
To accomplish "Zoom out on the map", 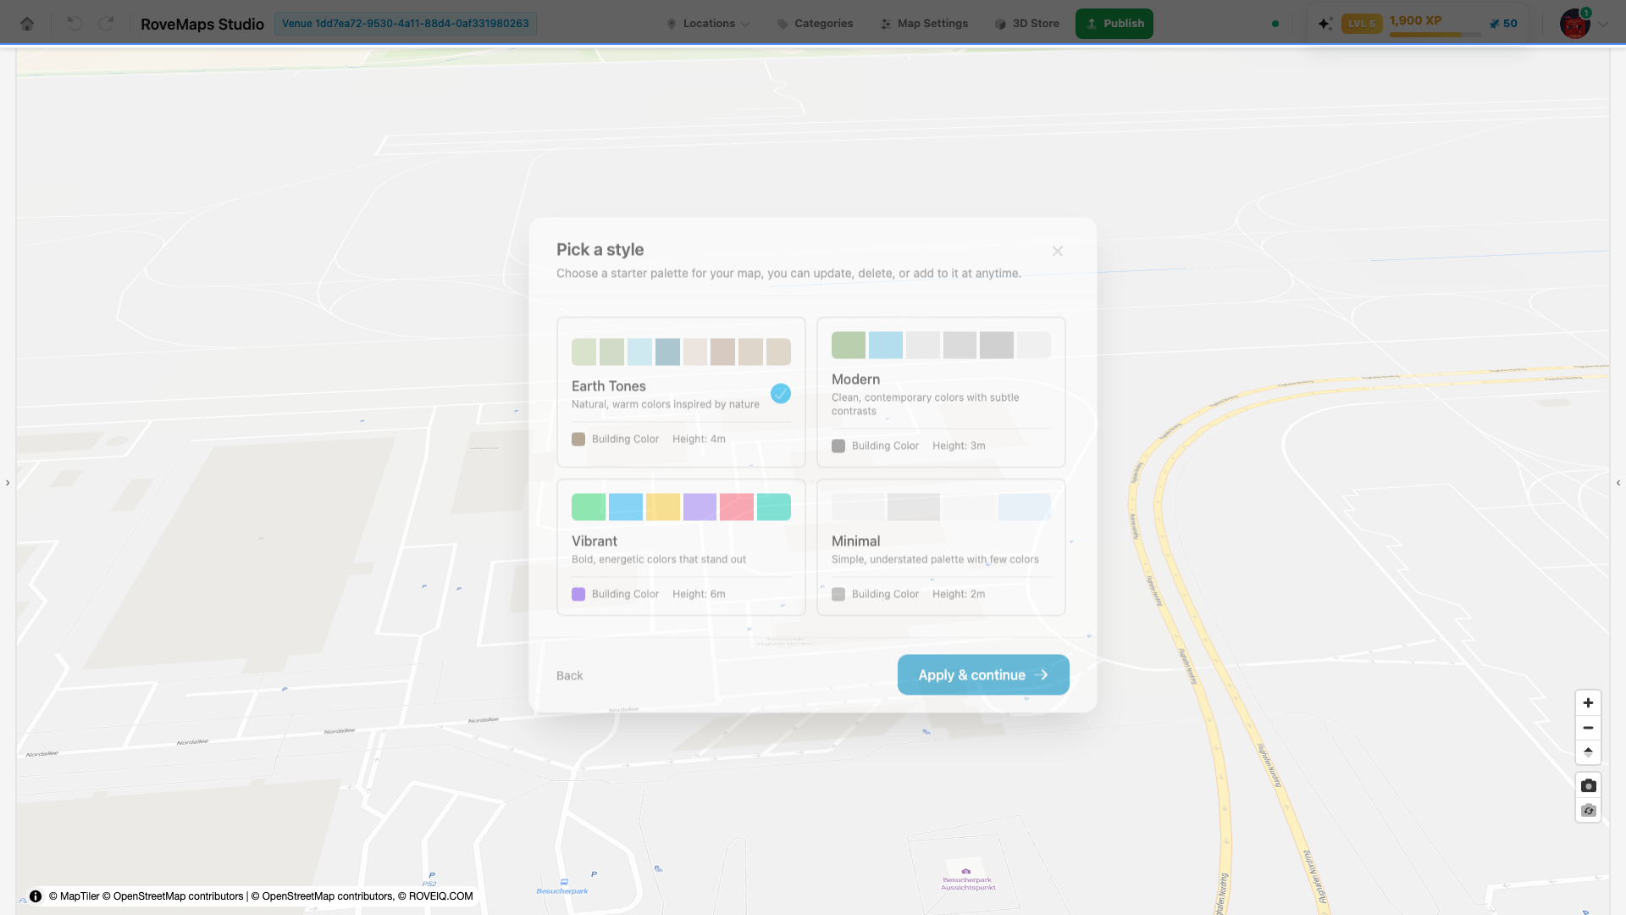I will pyautogui.click(x=1588, y=728).
